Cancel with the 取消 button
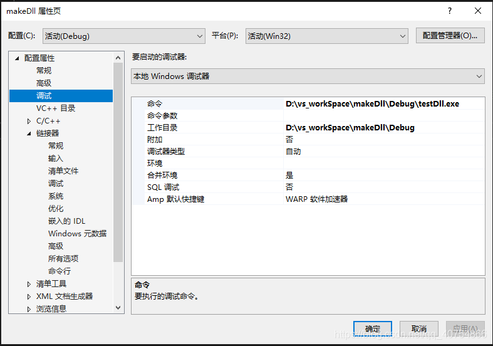Viewport: 493px width, 346px height. pos(419,329)
